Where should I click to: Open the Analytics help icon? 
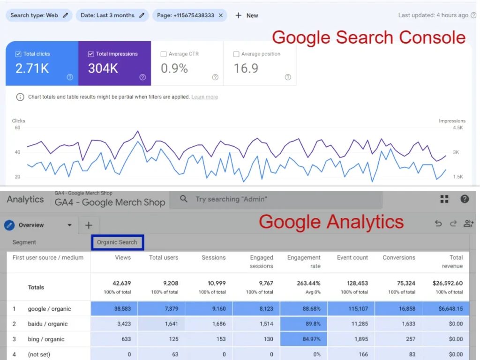click(x=465, y=199)
